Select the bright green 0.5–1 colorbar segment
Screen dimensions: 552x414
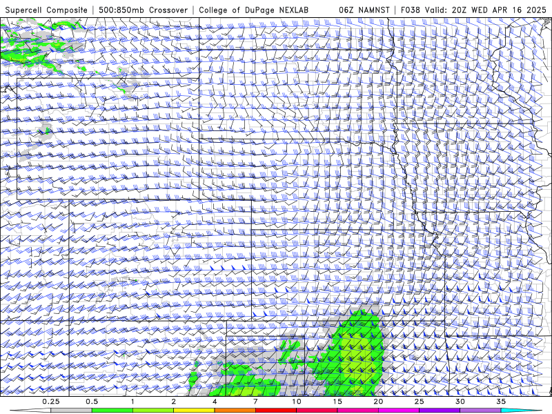112,411
